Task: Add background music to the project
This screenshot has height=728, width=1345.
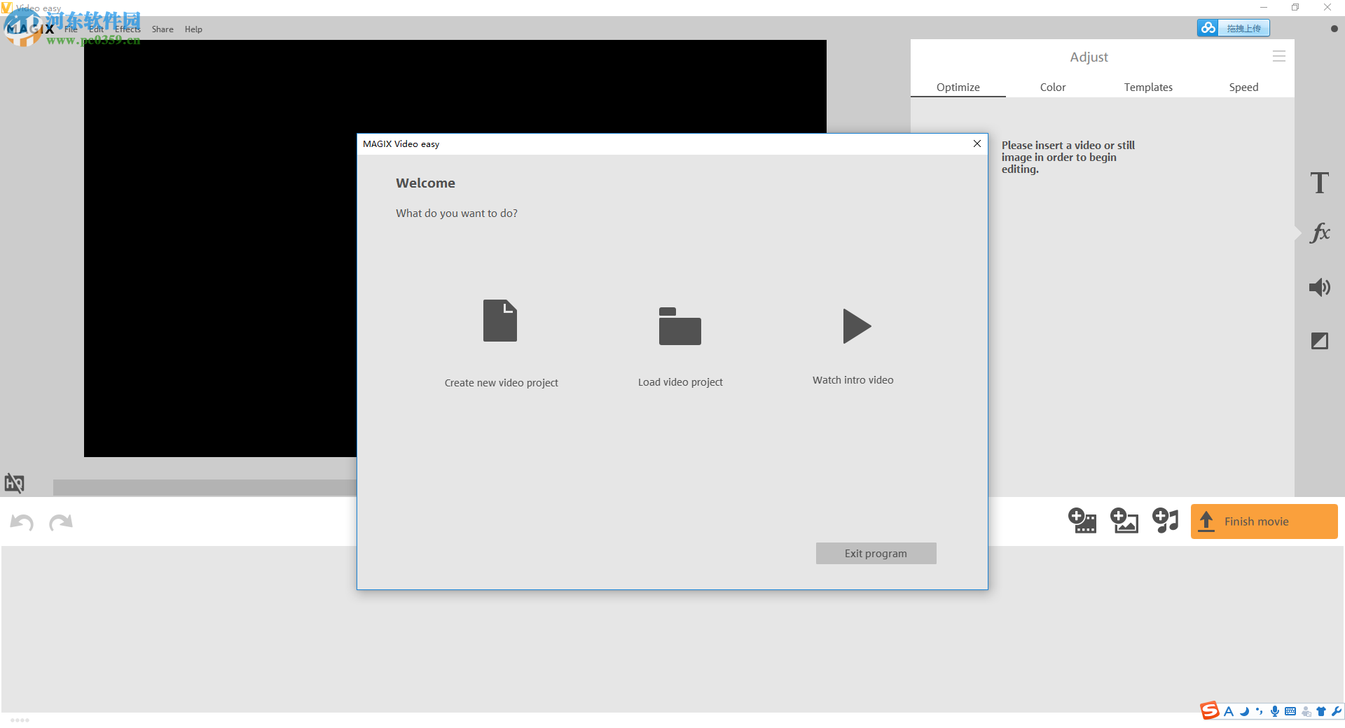Action: (x=1165, y=521)
